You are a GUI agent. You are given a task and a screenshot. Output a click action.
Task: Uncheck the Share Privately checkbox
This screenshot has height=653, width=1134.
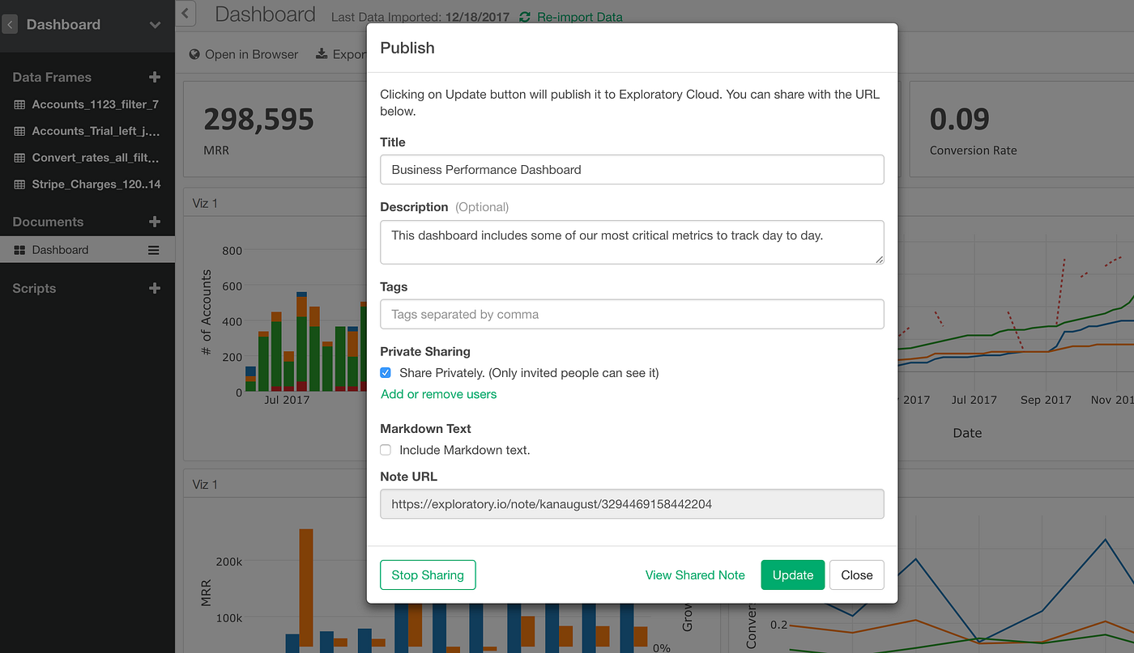pos(386,372)
